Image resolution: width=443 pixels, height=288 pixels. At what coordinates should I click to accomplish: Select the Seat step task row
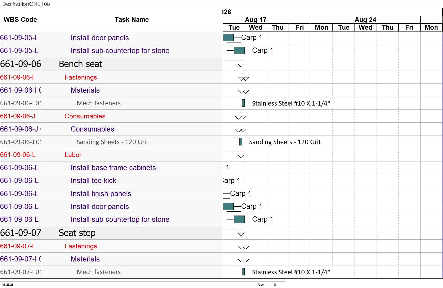(111, 233)
